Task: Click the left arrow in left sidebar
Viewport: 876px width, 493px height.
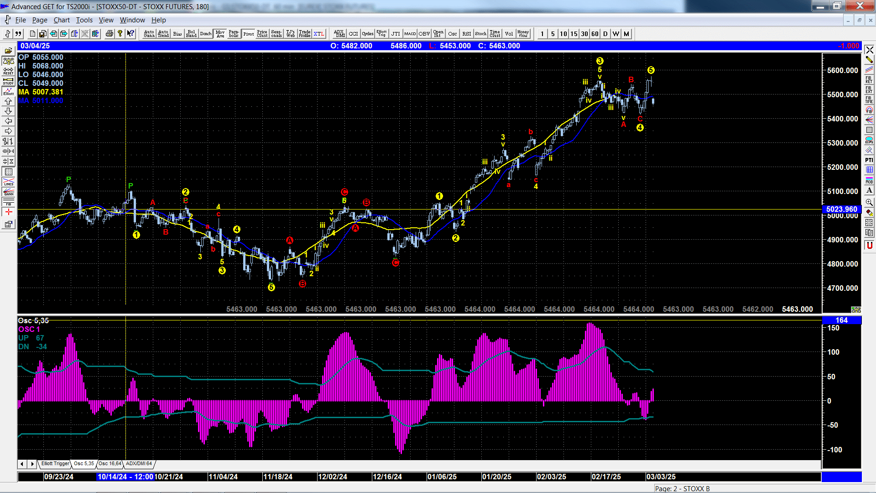Action: pyautogui.click(x=8, y=121)
